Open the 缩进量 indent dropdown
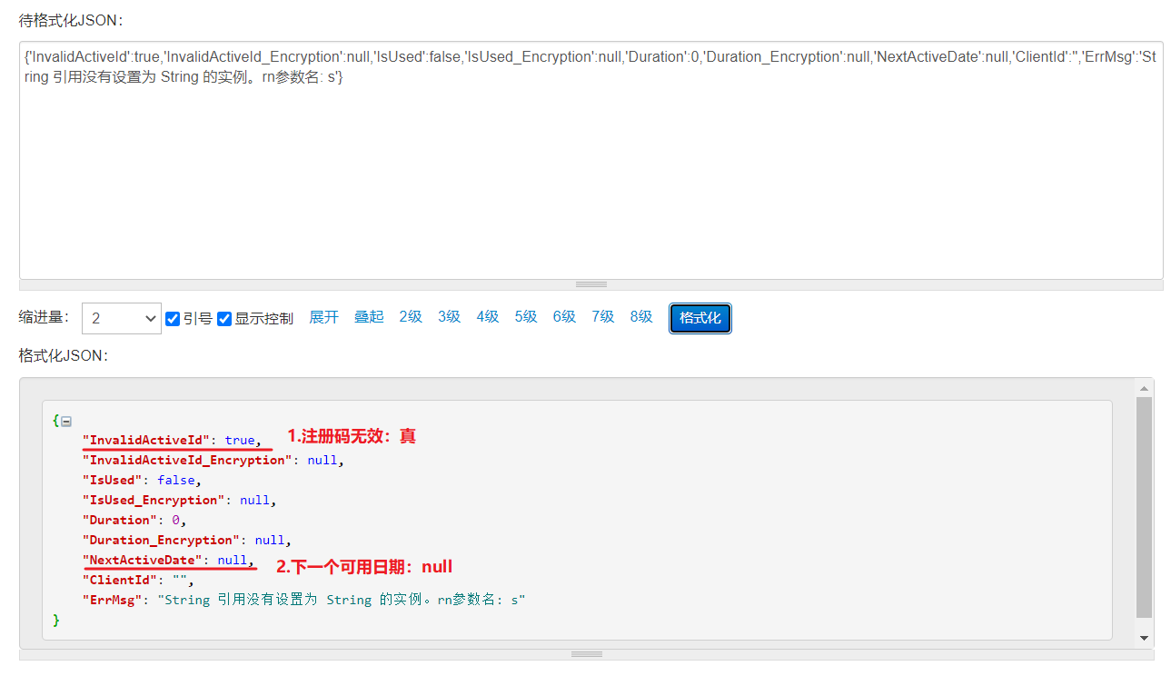The width and height of the screenshot is (1171, 676). 122,318
